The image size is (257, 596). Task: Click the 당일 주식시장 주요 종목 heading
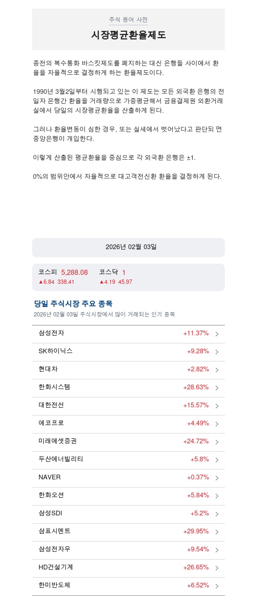pyautogui.click(x=73, y=304)
